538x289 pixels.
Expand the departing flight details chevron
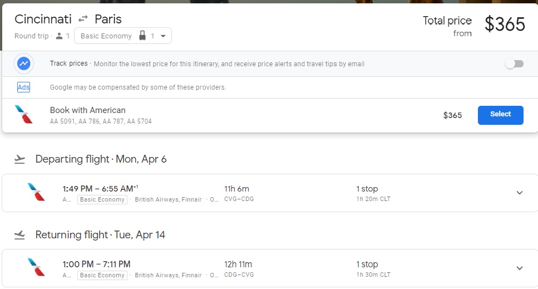[x=520, y=193]
